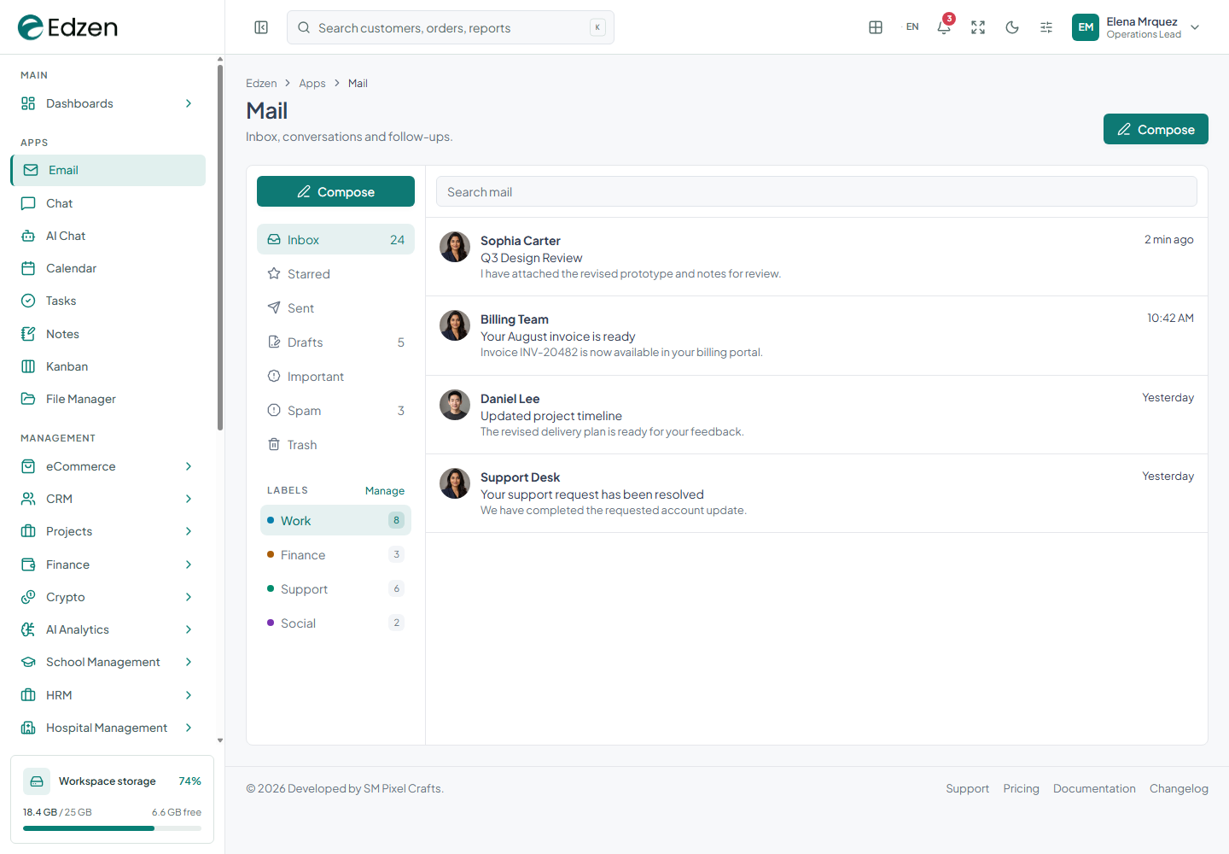Open the theme customizer sliders icon

coord(1046,27)
